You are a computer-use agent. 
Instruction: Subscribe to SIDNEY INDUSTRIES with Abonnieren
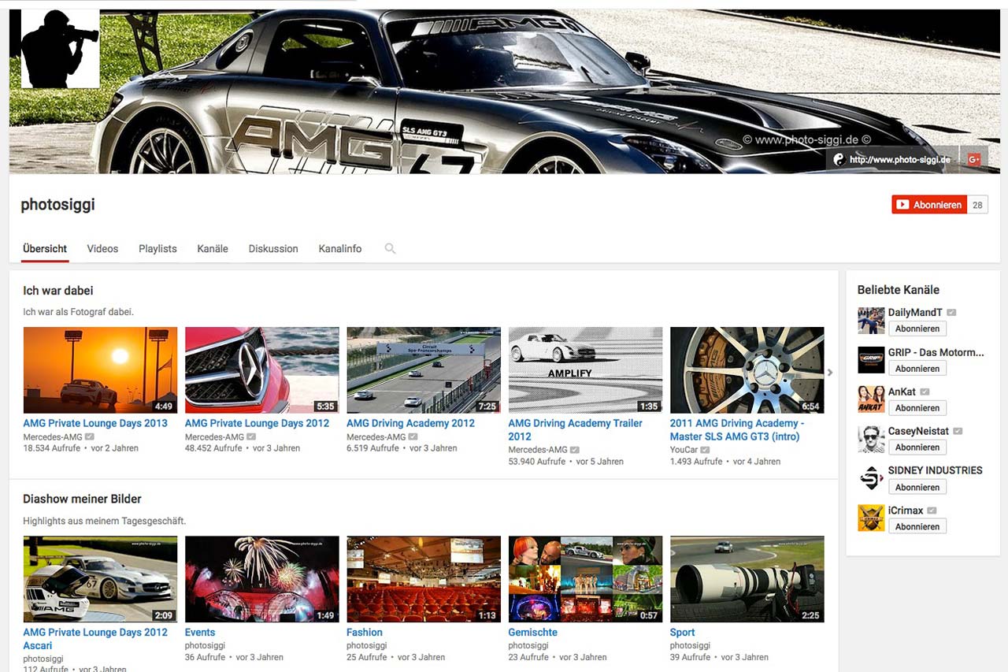point(917,486)
